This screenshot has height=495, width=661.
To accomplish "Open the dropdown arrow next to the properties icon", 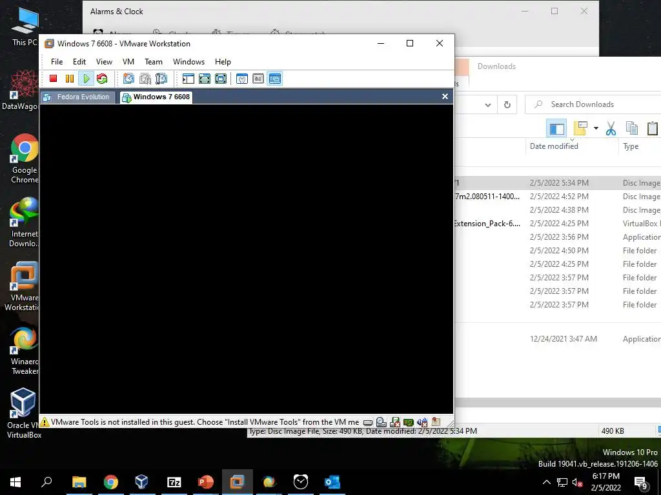I will pos(596,128).
